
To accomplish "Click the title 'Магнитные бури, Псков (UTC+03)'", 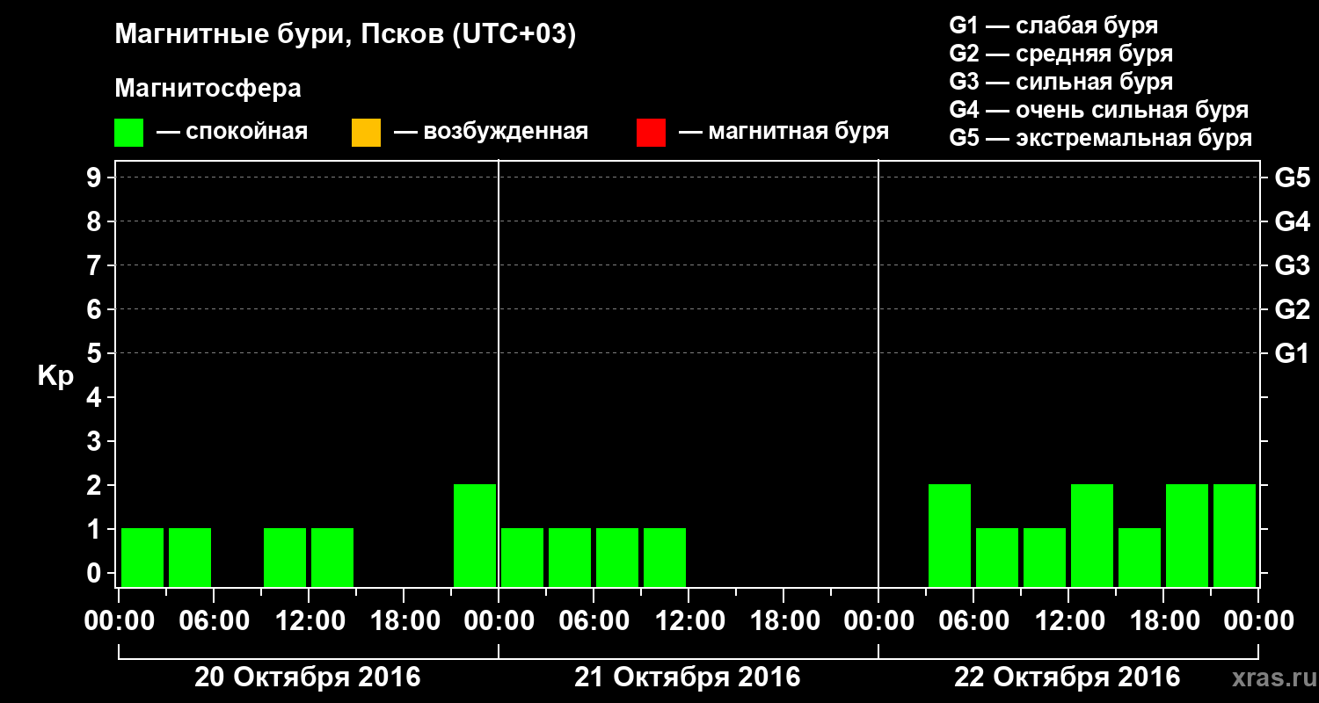I will [346, 35].
